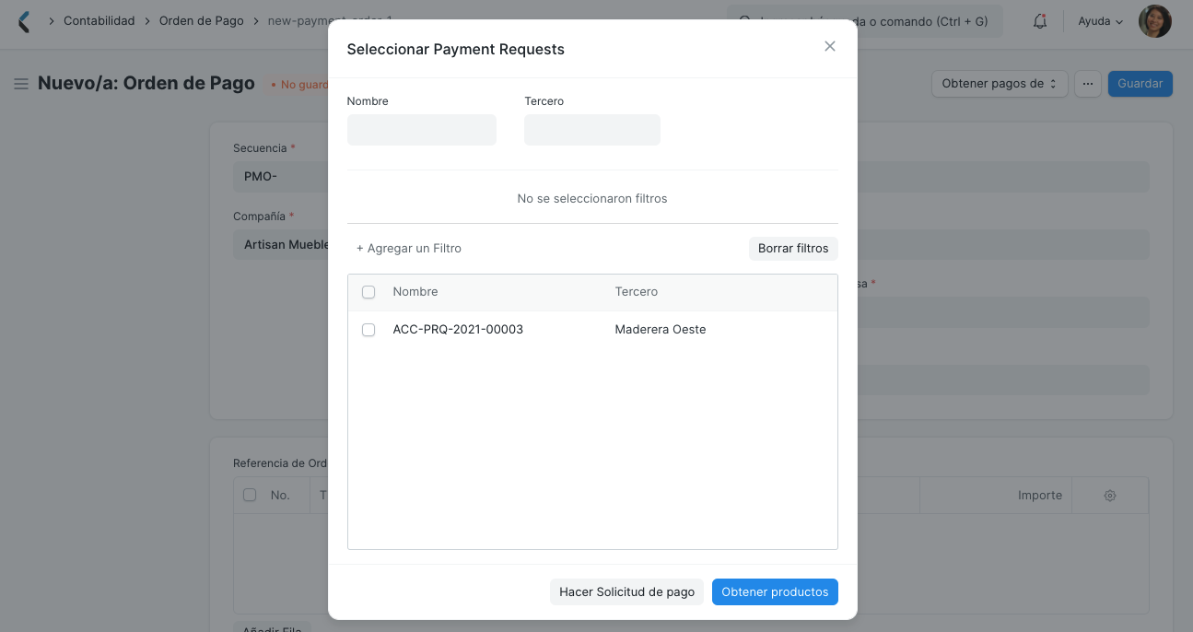Toggle the select-all checkbox in the results header
Viewport: 1193px width, 632px height.
[368, 291]
